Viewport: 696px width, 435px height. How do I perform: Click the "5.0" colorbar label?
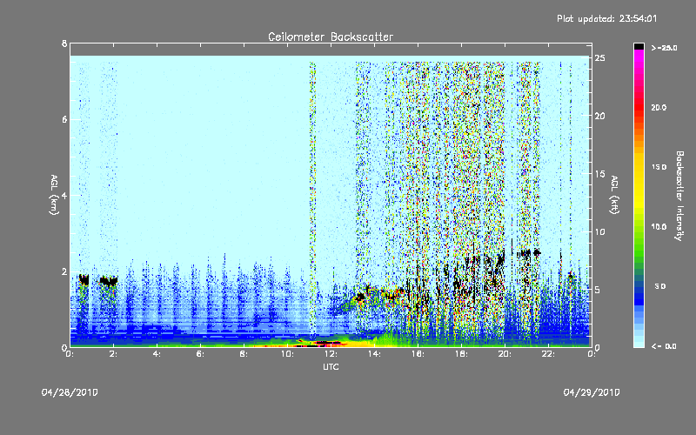(660, 286)
